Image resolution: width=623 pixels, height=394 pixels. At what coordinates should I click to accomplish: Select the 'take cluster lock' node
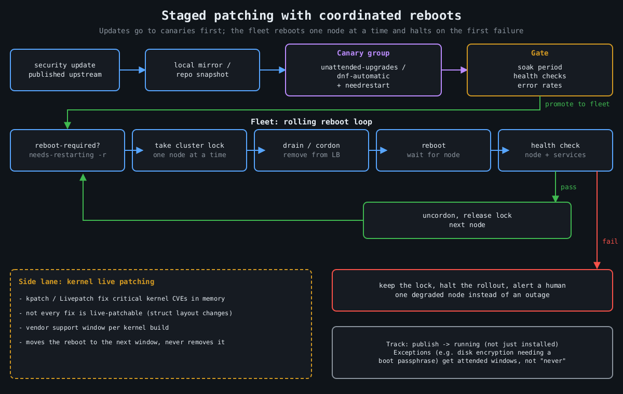pos(189,150)
